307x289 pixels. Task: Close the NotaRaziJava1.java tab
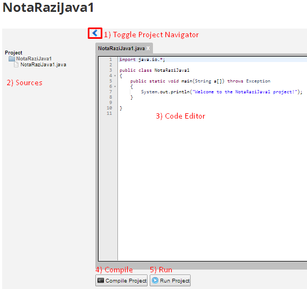pos(148,48)
